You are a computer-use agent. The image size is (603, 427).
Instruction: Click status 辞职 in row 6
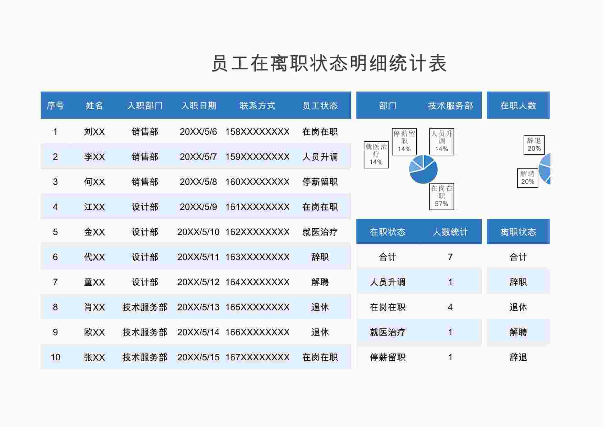(x=320, y=257)
